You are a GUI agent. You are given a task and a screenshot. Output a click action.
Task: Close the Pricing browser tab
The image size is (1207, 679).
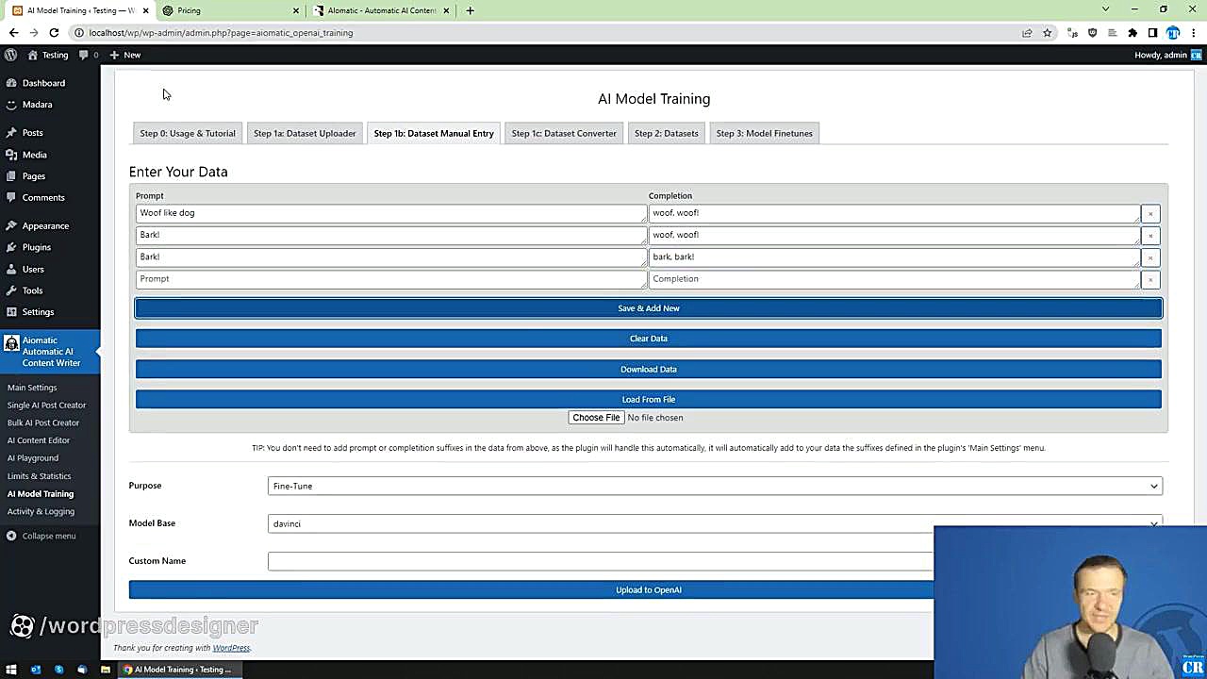click(296, 10)
